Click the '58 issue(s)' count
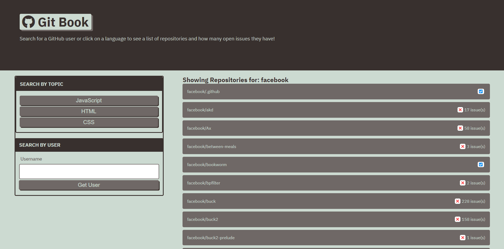Viewport: 504px width, 249px height. click(x=475, y=128)
